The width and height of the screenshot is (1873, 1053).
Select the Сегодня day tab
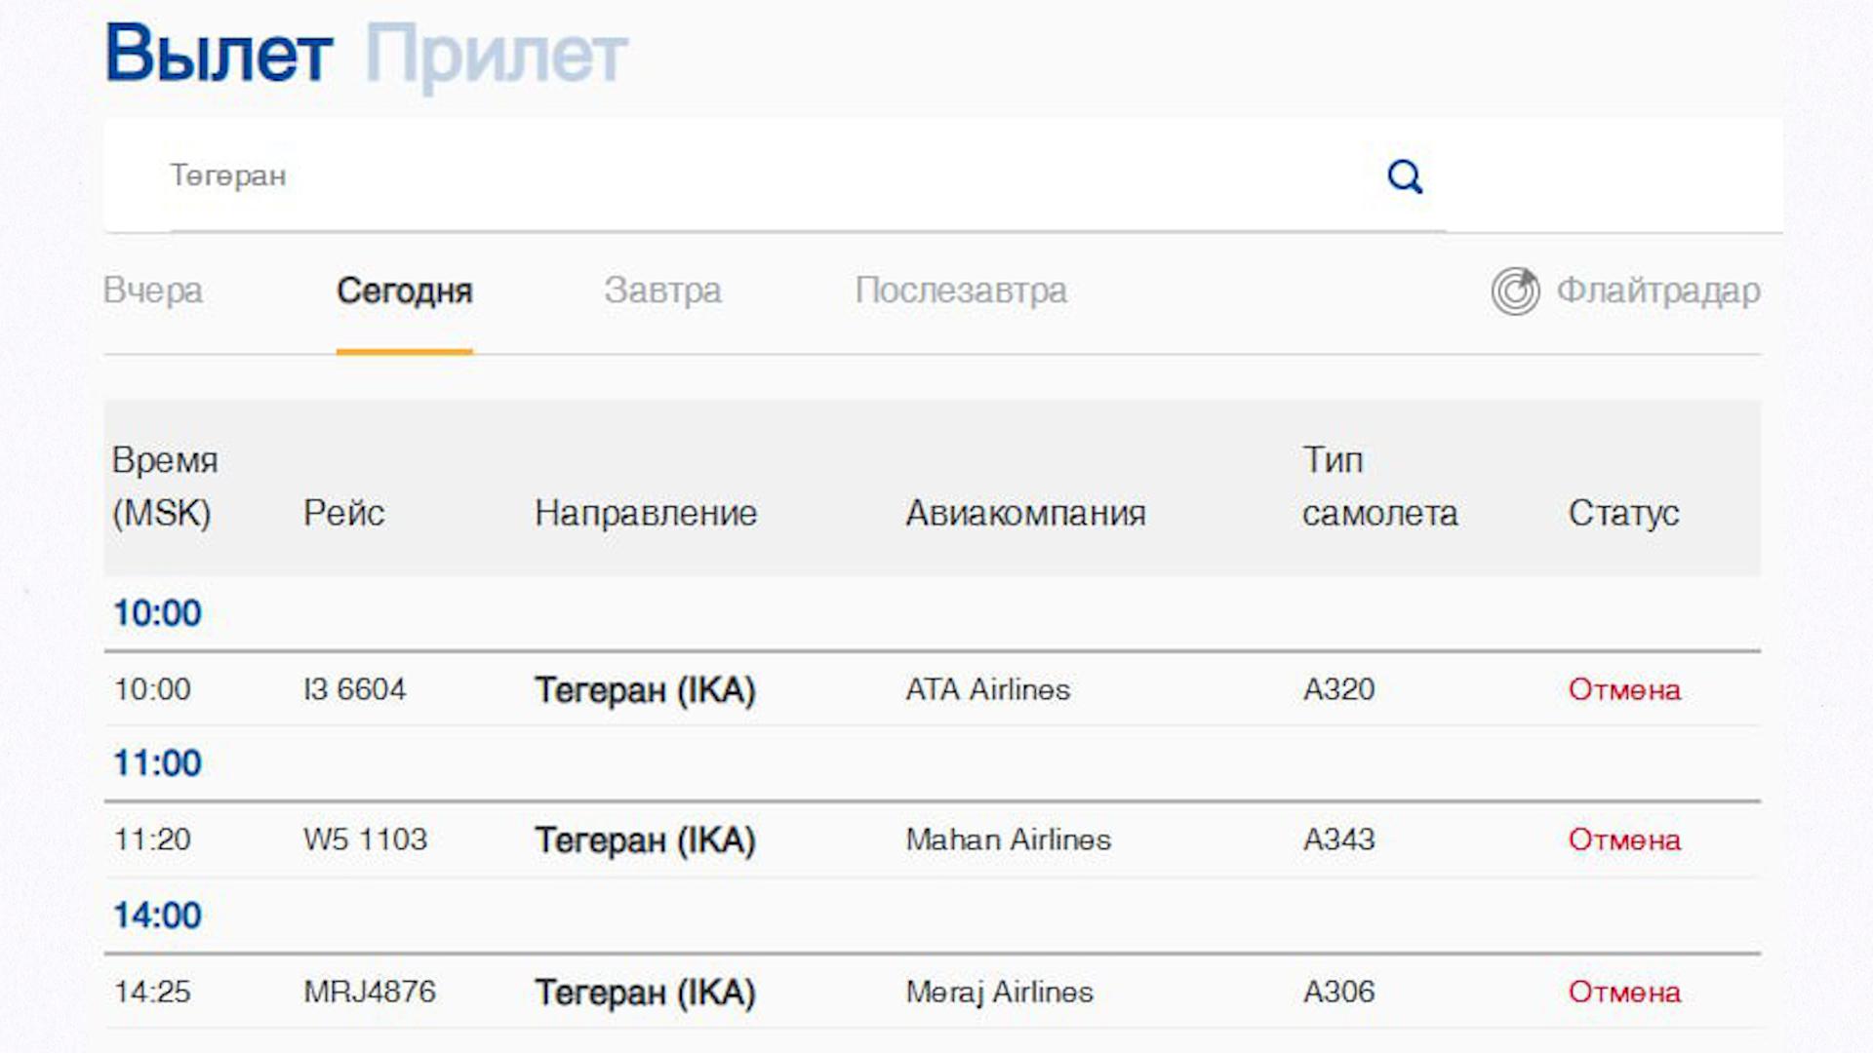pyautogui.click(x=404, y=291)
